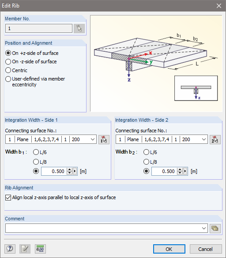
Task: Expand Side 2 connecting surface dropdown
Action: tap(203, 139)
